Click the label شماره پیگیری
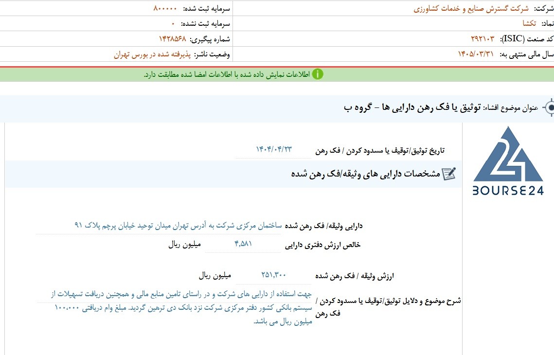 click(x=210, y=39)
